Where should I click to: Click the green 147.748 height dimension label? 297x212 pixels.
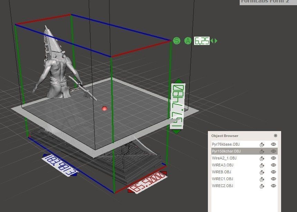pos(178,107)
